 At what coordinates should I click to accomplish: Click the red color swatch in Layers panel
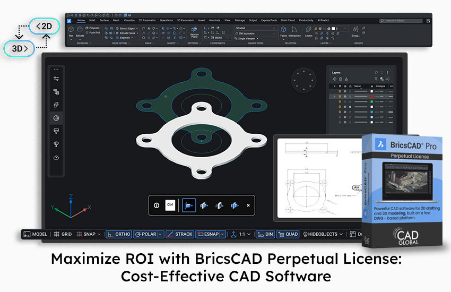coord(371,97)
